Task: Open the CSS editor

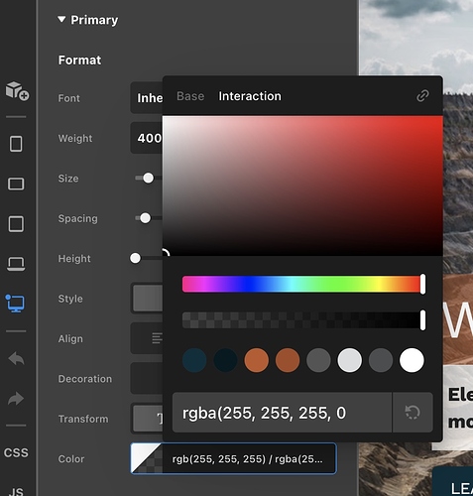Action: [x=16, y=452]
